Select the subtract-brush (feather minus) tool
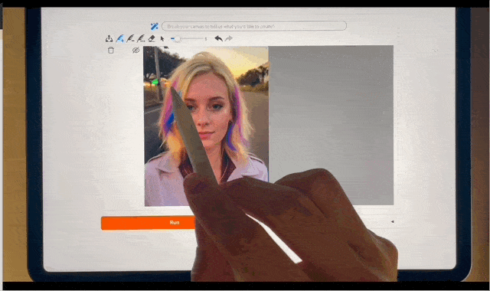The width and height of the screenshot is (490, 291). pos(131,38)
